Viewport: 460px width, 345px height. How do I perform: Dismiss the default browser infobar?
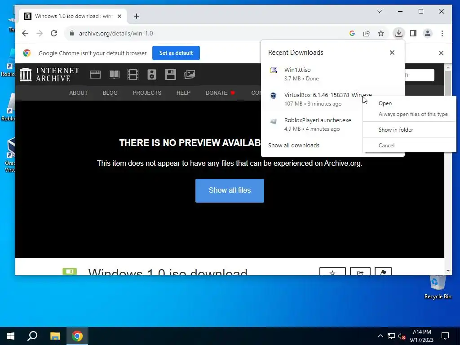click(x=441, y=53)
